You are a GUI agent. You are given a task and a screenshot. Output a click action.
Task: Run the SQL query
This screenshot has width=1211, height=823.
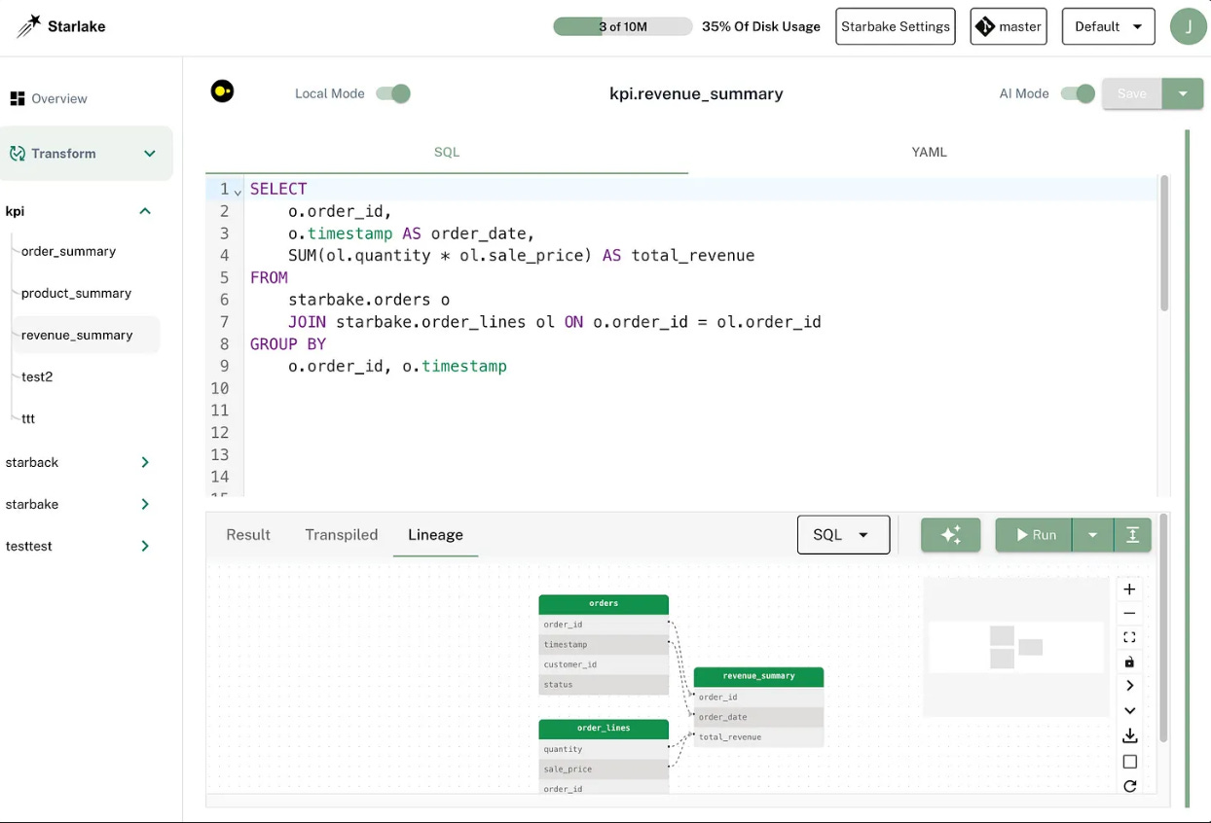click(1034, 534)
